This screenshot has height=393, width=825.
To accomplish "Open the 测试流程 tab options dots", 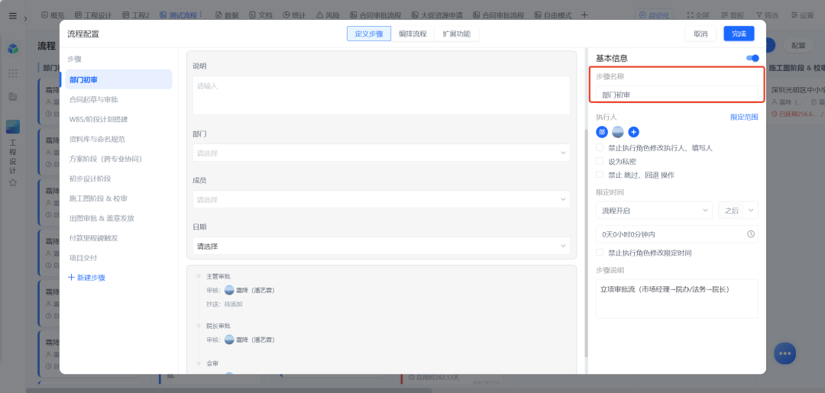I will tap(201, 15).
